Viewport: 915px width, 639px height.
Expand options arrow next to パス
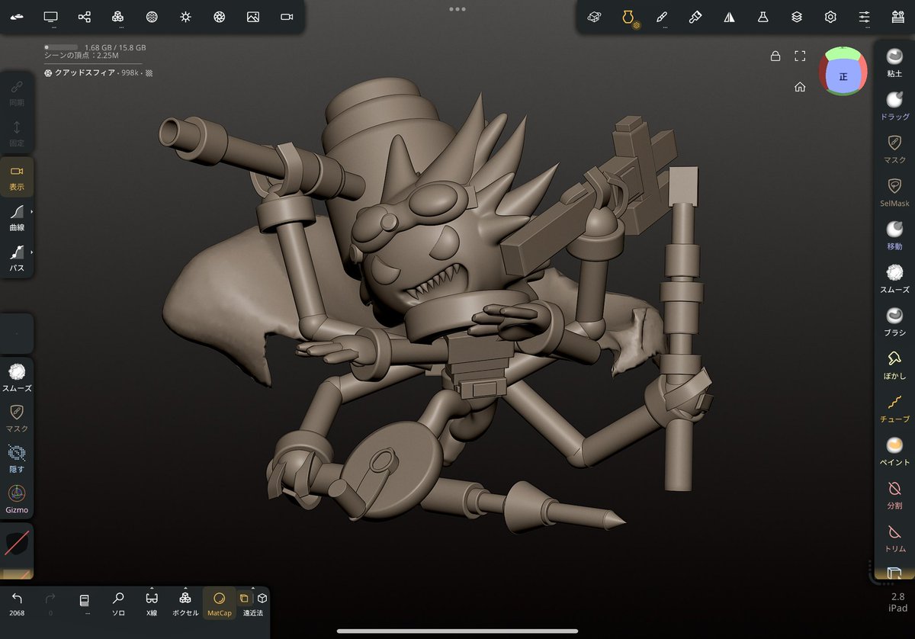(x=31, y=252)
